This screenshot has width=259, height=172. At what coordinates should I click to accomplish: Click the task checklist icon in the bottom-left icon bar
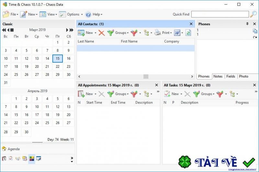point(11,158)
